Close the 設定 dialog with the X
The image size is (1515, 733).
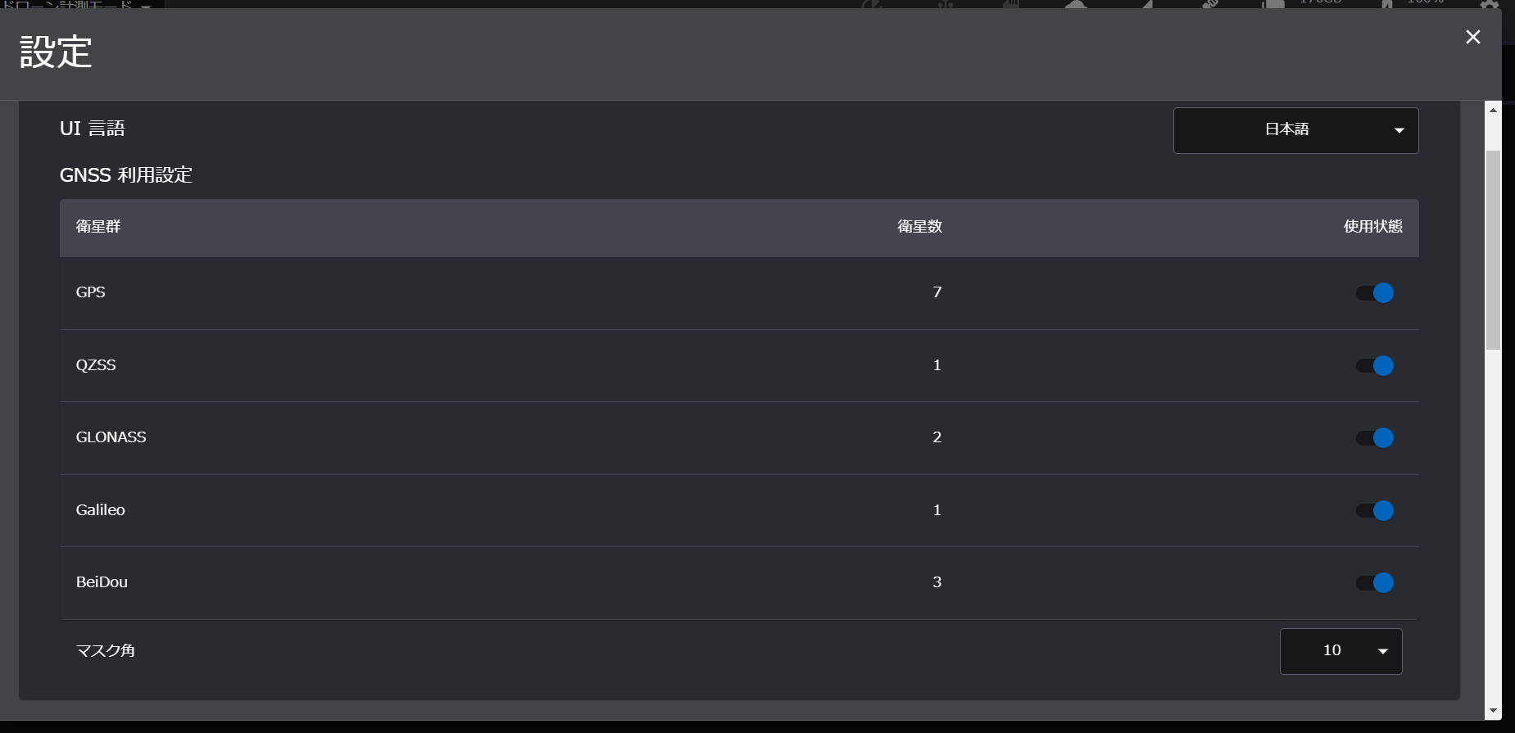pyautogui.click(x=1472, y=37)
